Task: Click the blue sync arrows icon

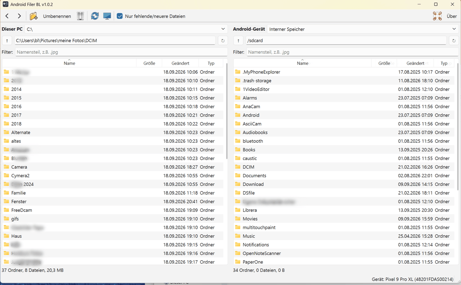Action: pyautogui.click(x=95, y=16)
